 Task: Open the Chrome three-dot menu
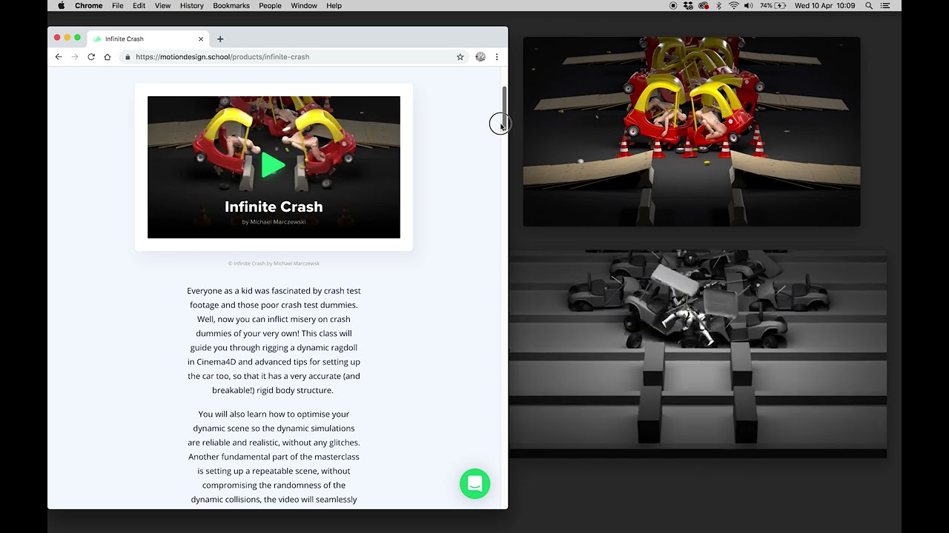497,57
